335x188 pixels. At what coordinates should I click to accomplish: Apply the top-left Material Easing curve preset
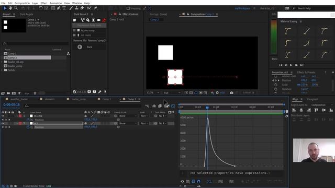(288, 31)
